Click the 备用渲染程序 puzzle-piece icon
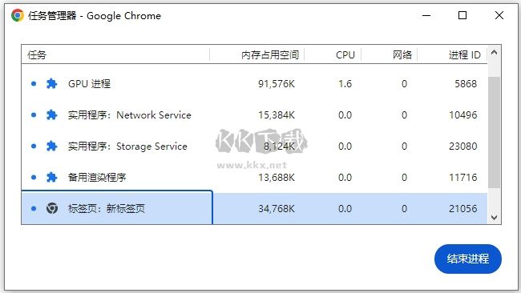Screen dimensions: 521x293 [51, 177]
